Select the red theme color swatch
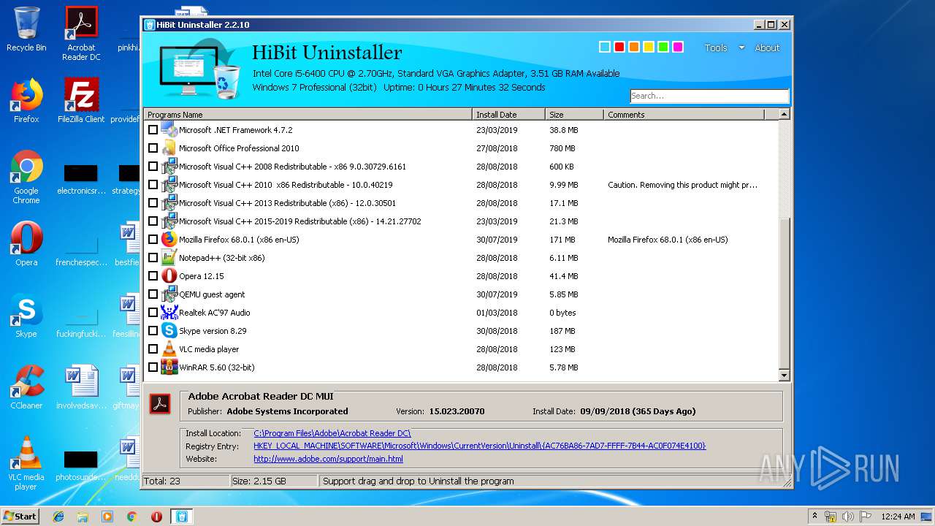 click(x=619, y=47)
